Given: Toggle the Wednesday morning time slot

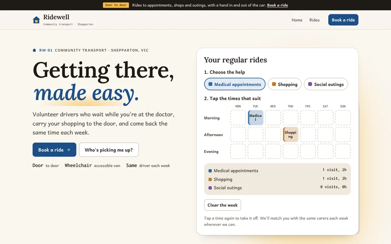Looking at the screenshot, I should tap(273, 118).
